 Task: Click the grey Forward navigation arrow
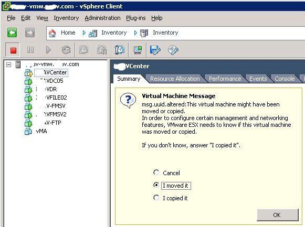point(30,33)
